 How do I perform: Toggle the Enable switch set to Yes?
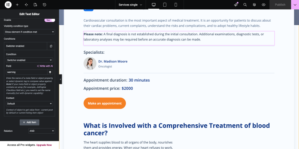tap(50, 20)
